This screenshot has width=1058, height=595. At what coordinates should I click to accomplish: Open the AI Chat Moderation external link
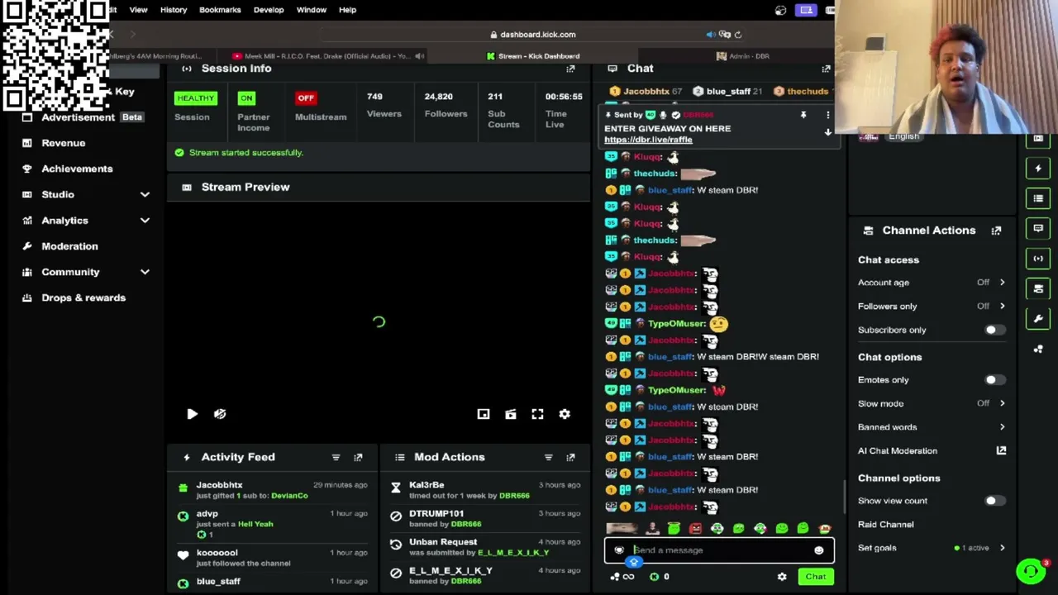1001,450
